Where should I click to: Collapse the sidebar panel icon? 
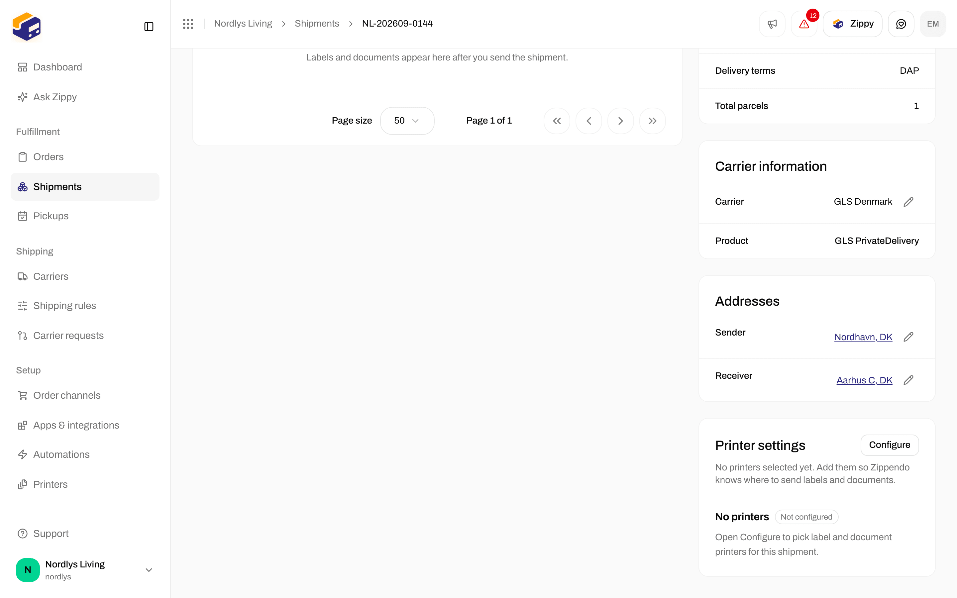149,27
